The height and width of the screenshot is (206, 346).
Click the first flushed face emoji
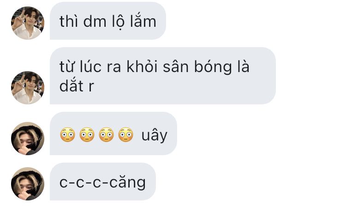coord(67,134)
